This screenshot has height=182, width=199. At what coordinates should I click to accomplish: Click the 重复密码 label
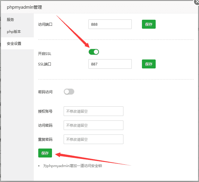45,140
